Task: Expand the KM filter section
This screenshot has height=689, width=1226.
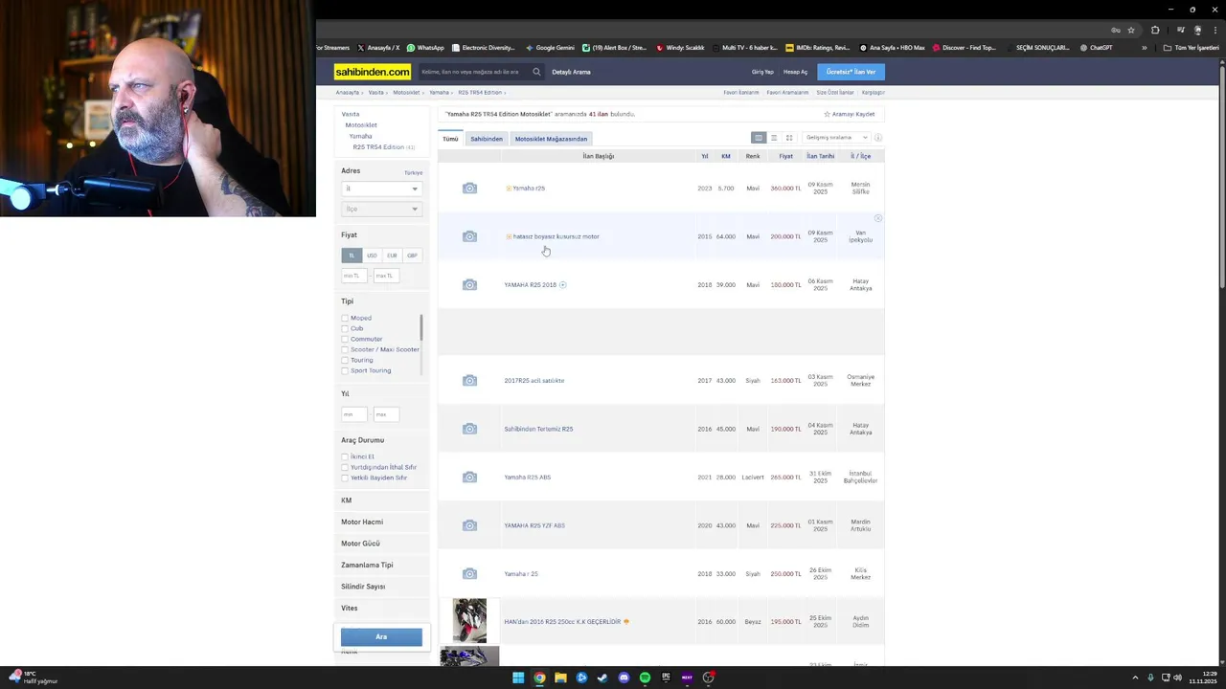Action: click(381, 500)
